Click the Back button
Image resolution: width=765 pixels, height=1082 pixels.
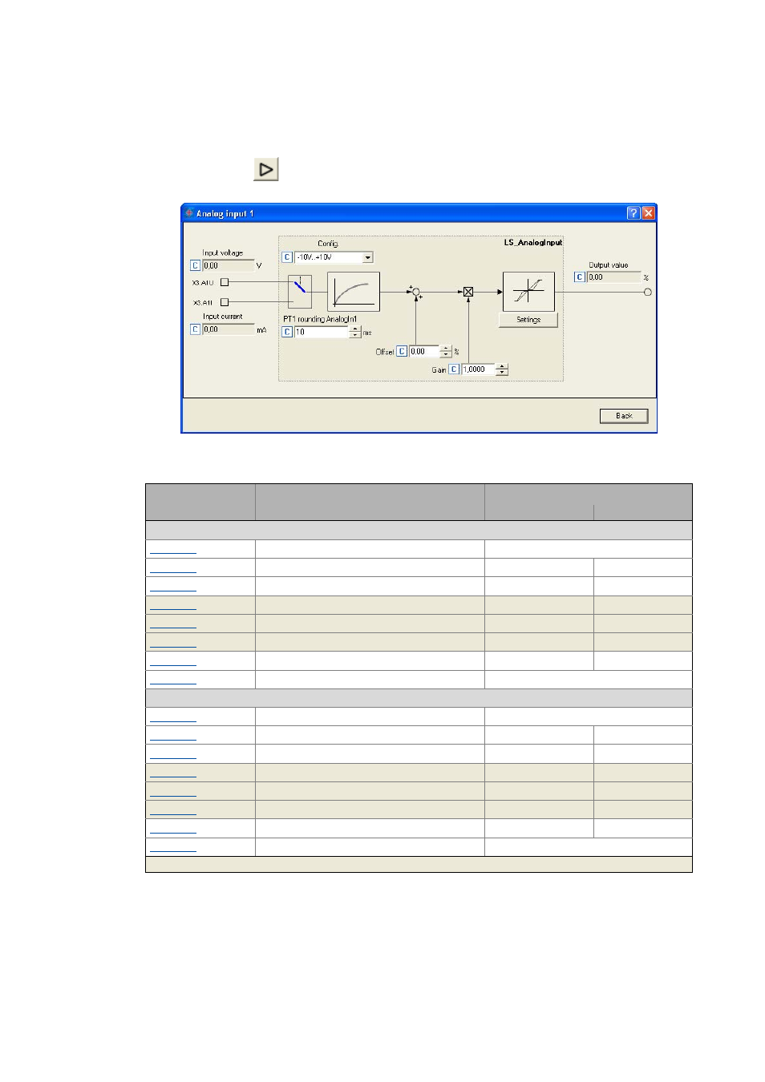pos(624,416)
